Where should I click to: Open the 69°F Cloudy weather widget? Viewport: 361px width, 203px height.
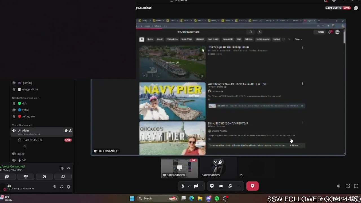(7, 198)
